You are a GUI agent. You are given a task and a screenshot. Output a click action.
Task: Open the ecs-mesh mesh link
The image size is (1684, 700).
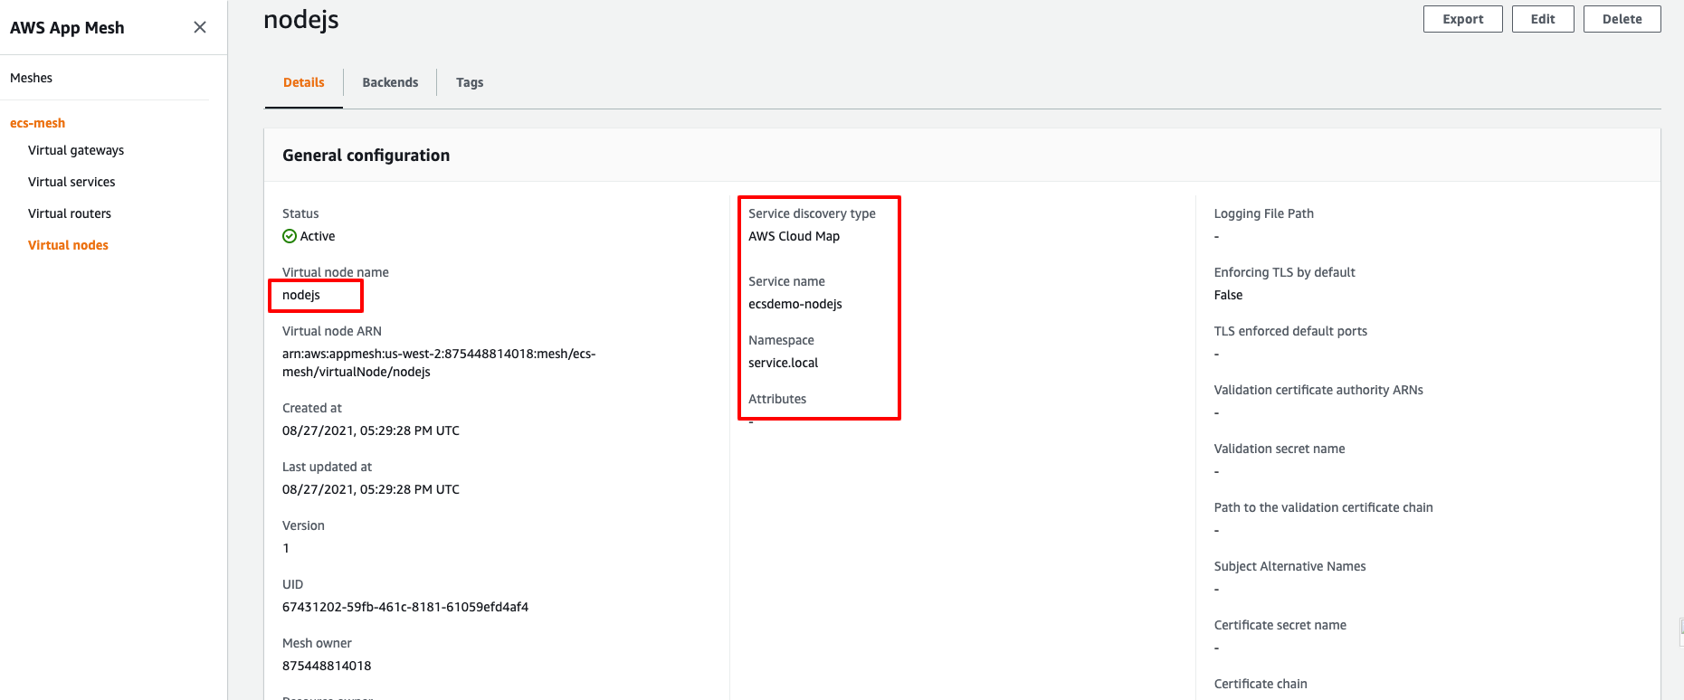[38, 123]
